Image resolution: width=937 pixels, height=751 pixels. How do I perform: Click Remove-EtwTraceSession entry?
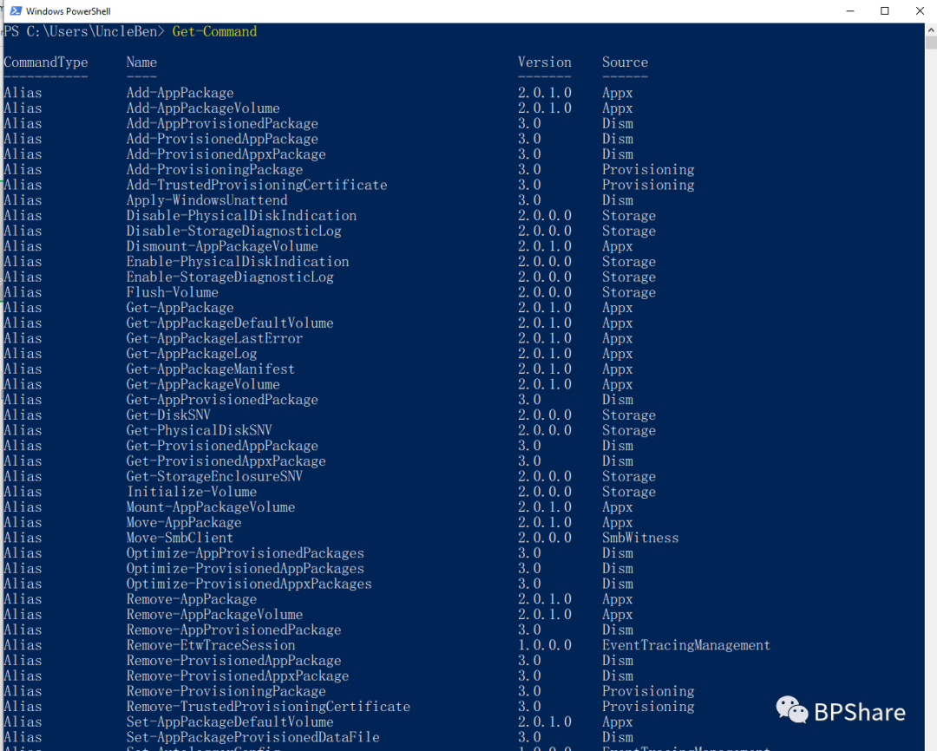click(x=211, y=645)
